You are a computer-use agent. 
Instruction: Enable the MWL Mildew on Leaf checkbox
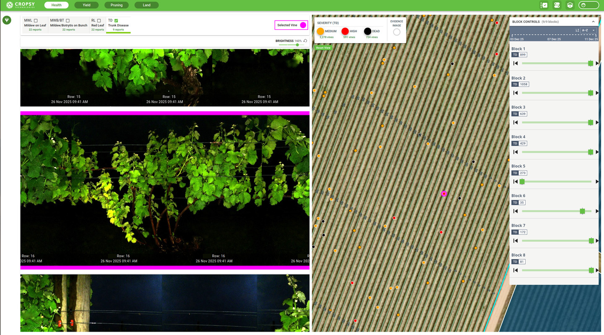[x=36, y=21]
